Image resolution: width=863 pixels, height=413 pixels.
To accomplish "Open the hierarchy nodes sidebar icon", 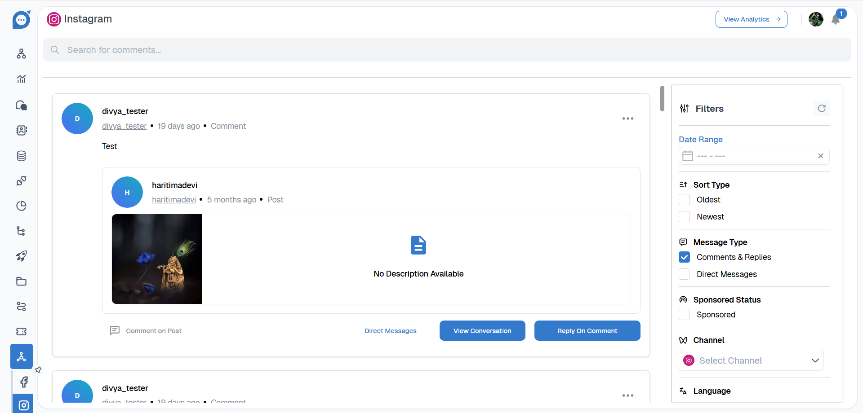I will (x=21, y=54).
